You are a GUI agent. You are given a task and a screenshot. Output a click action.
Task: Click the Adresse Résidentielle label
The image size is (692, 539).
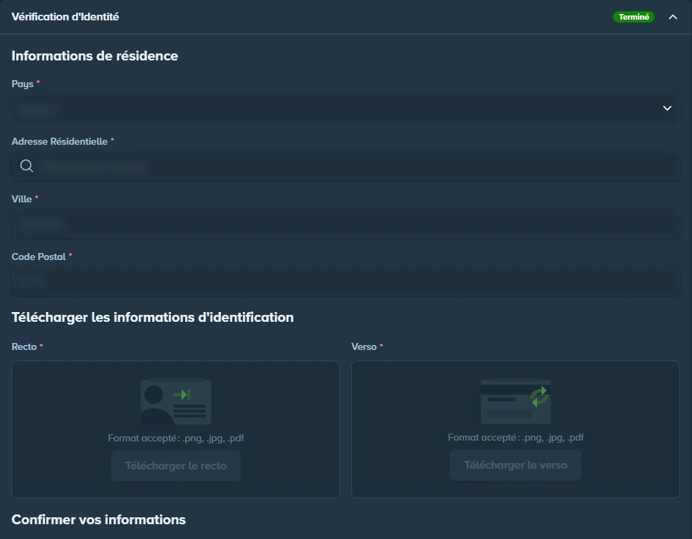(x=59, y=141)
